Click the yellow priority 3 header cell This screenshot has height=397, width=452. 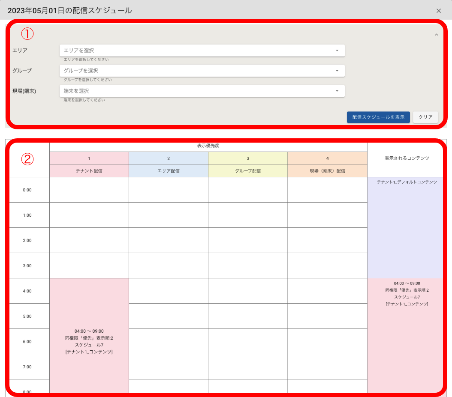point(247,158)
